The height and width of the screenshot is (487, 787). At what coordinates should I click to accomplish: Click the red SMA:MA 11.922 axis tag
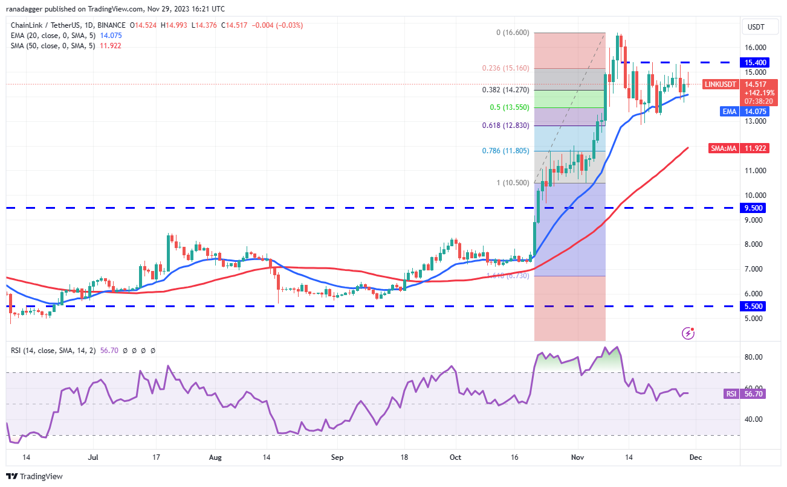(x=738, y=148)
